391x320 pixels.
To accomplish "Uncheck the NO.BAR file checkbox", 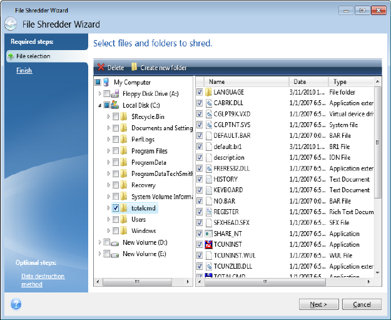I will (200, 201).
